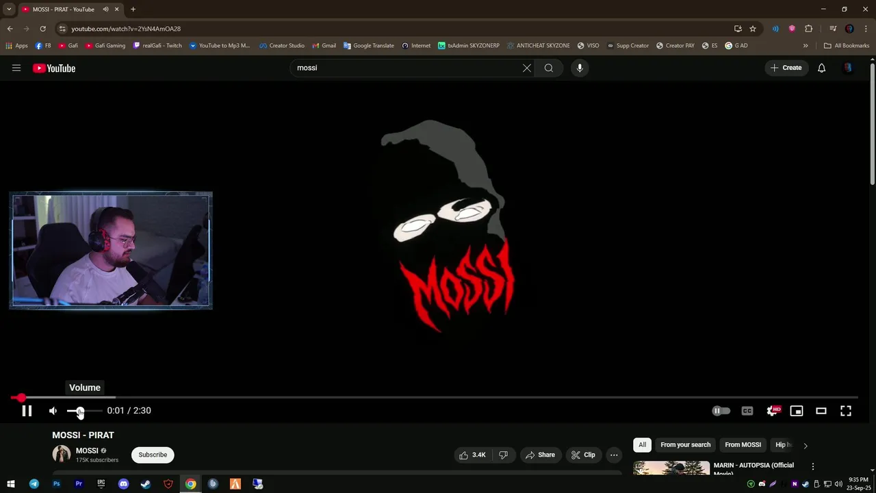Open Discord from the taskbar

point(123,484)
